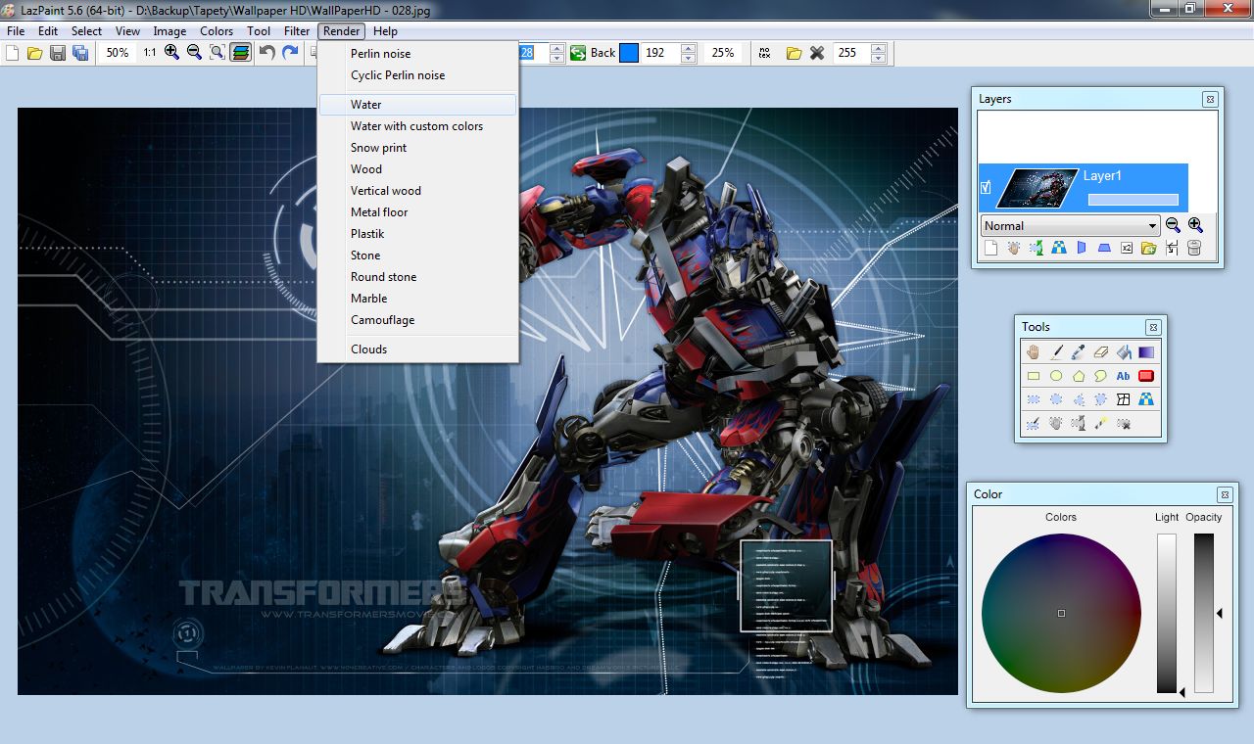This screenshot has width=1254, height=744.
Task: Choose Water with custom colors
Action: [x=417, y=126]
